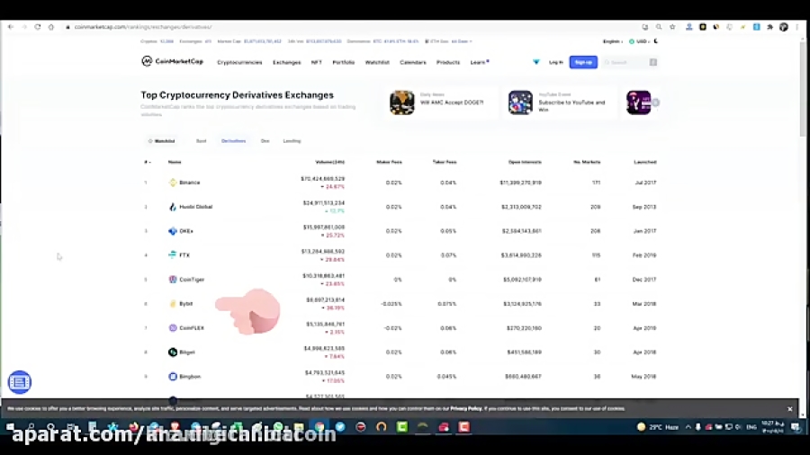Sort by the Launched column header

click(x=645, y=162)
